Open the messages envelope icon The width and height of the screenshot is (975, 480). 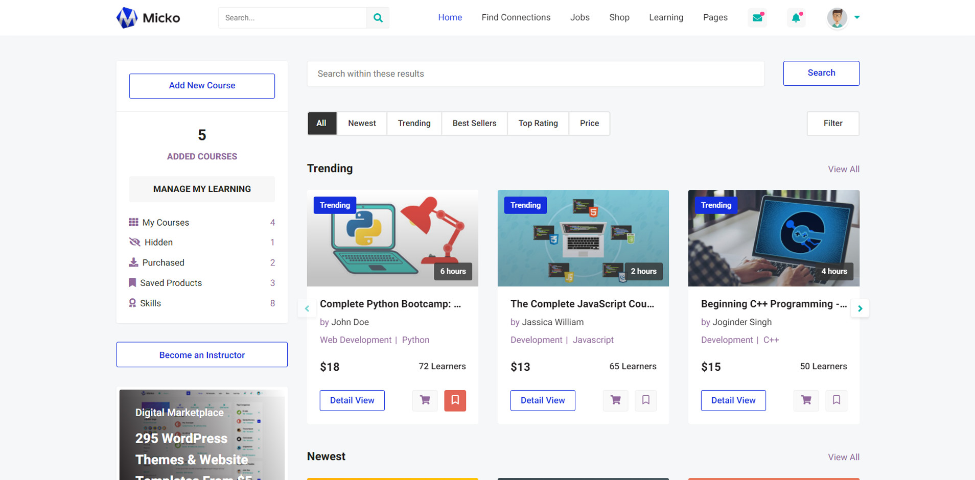[757, 18]
